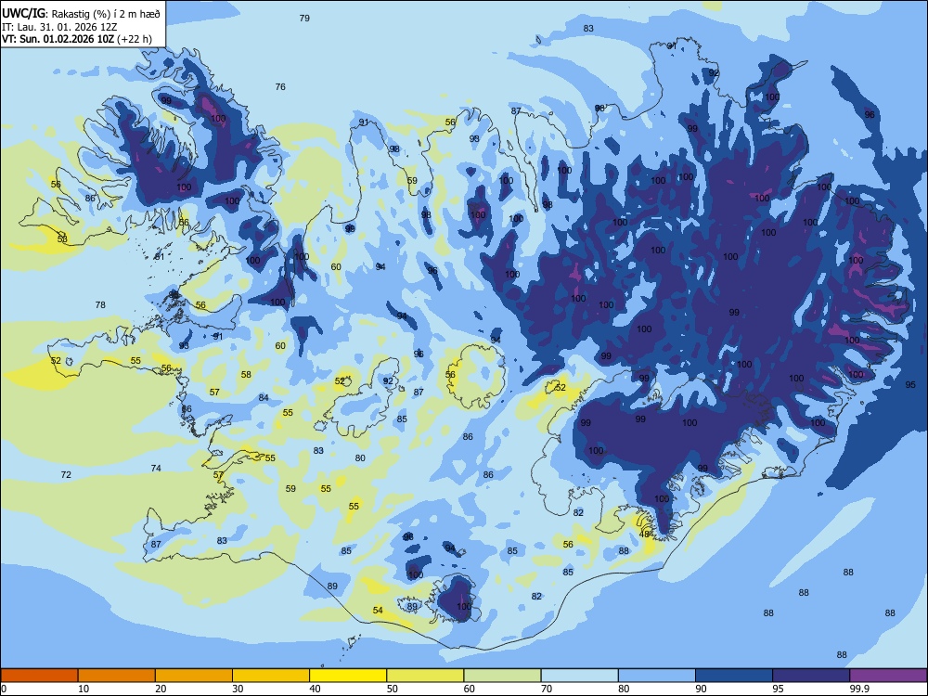The width and height of the screenshot is (928, 696).
Task: Select the dark blue 90–95 legend swatch
Action: coord(734,676)
